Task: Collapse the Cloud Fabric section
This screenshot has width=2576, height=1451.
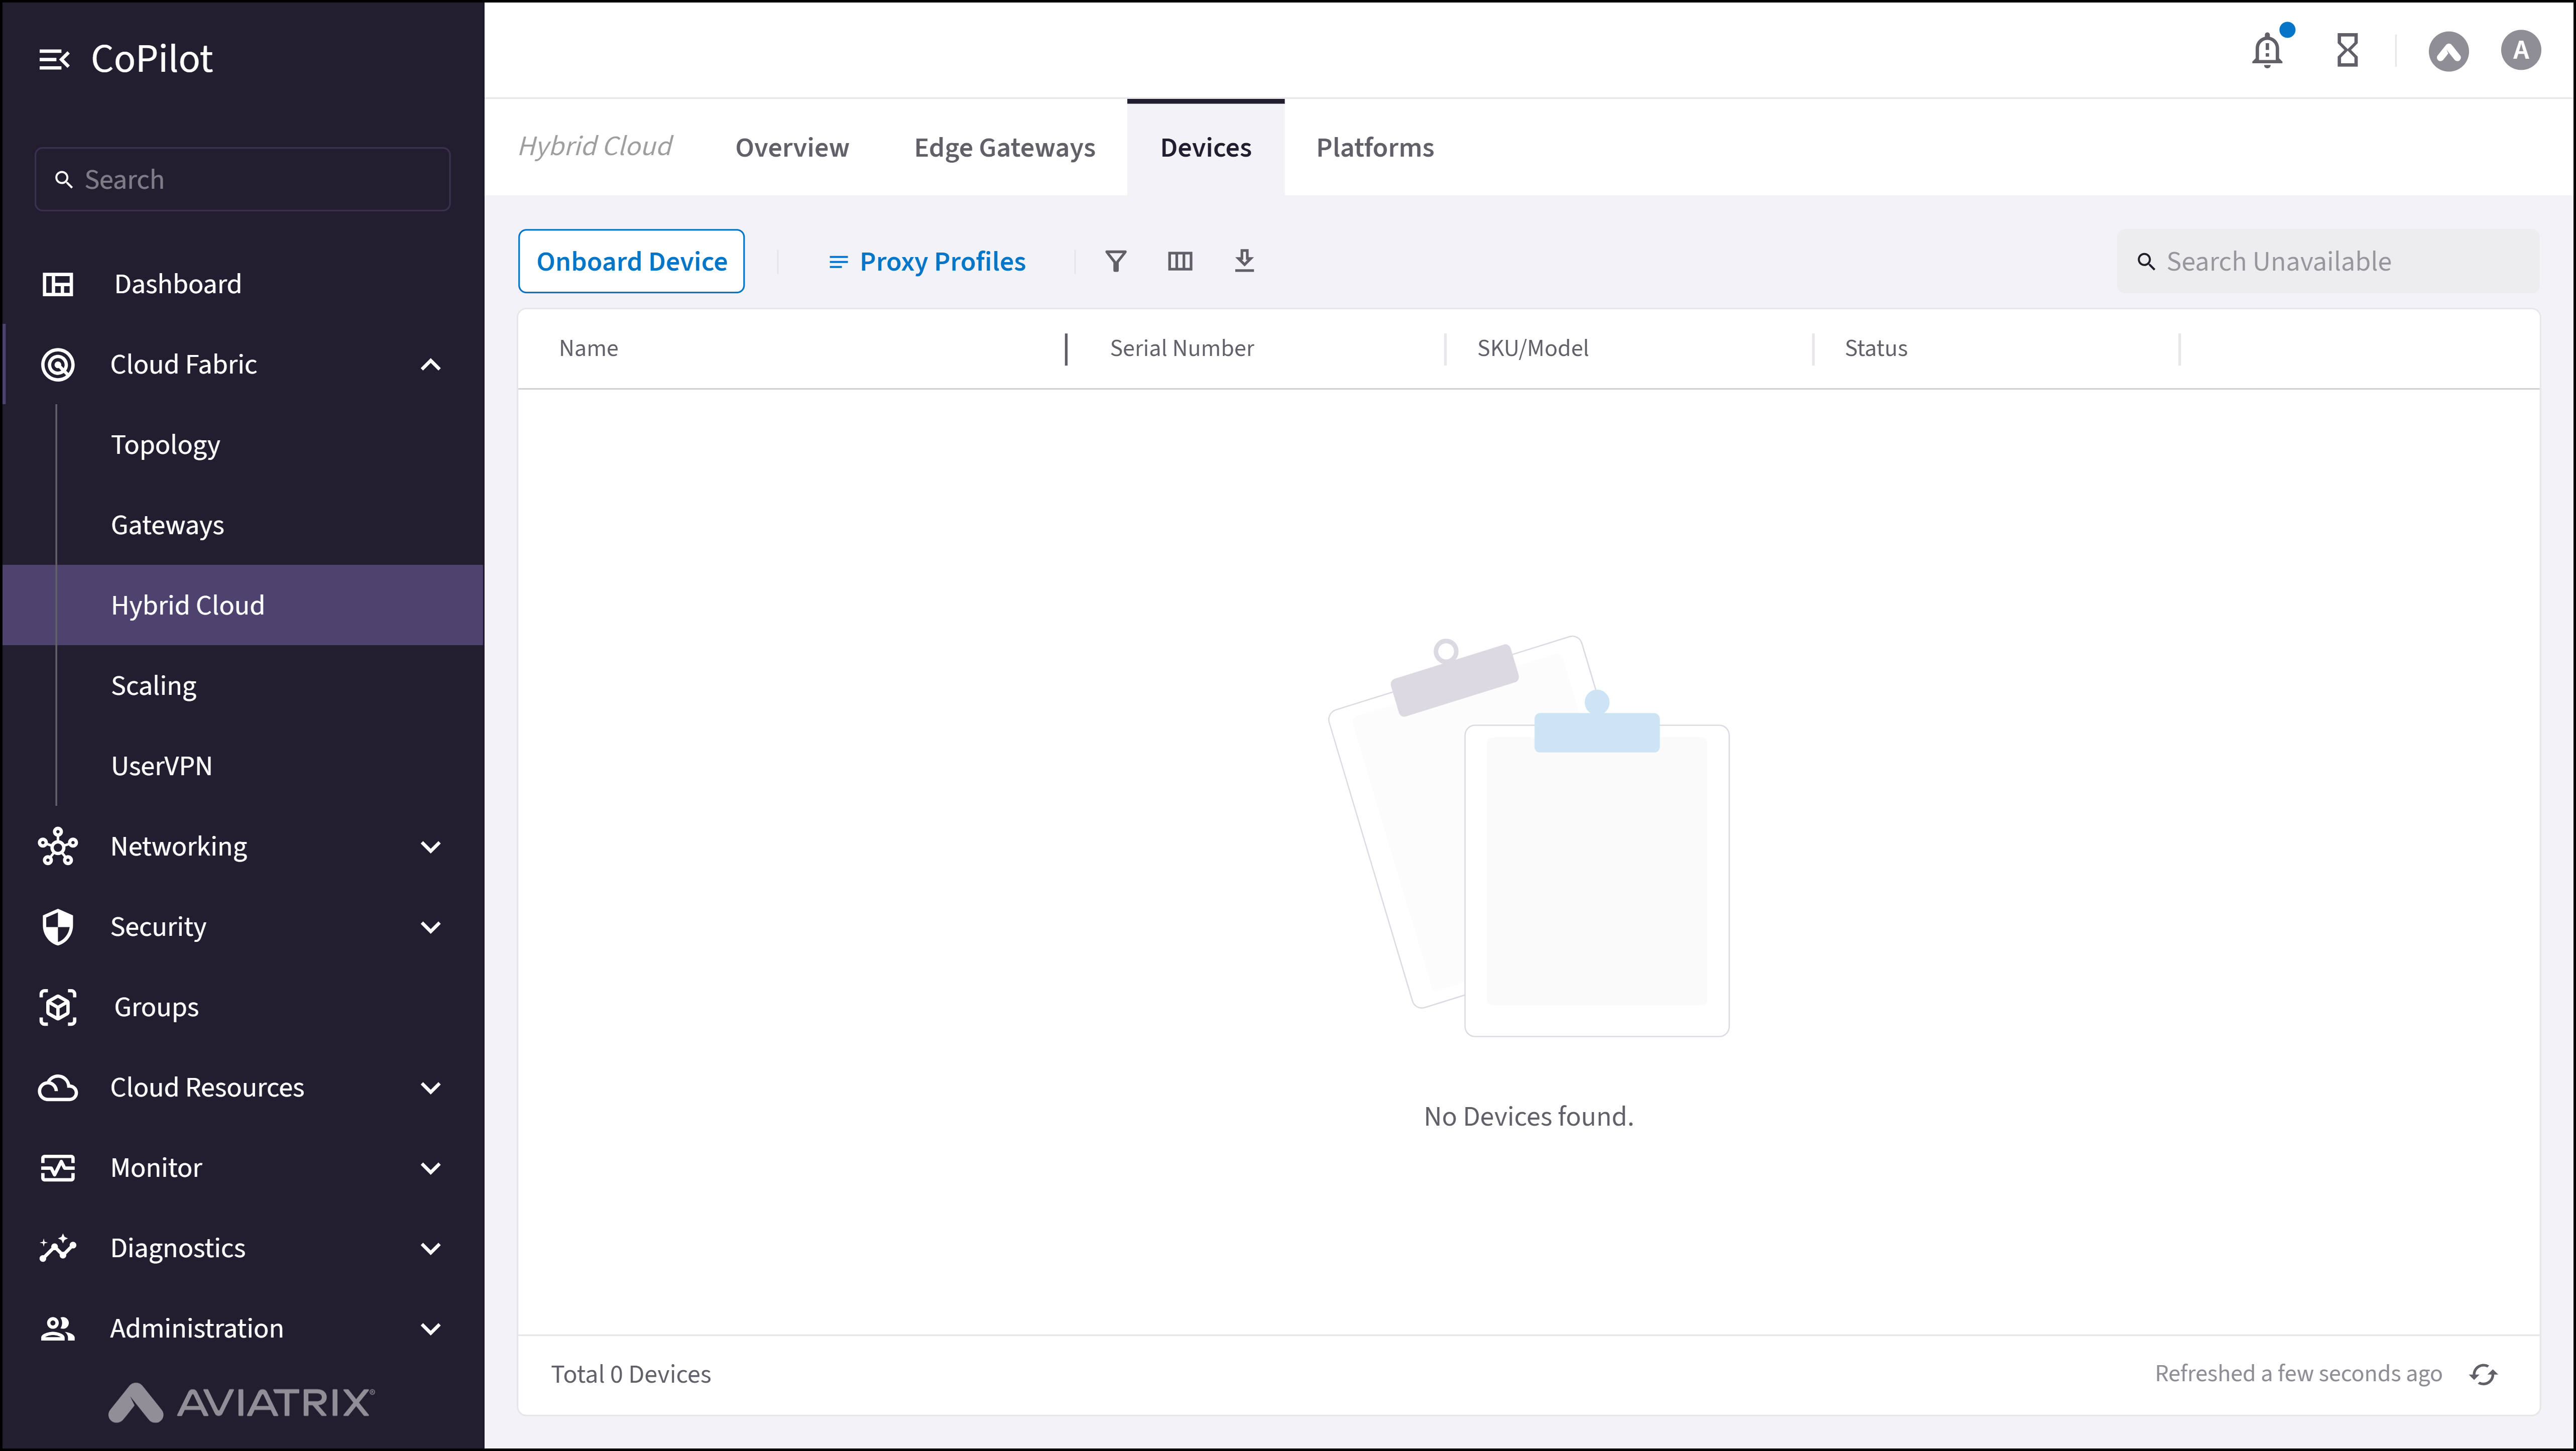Action: (x=430, y=364)
